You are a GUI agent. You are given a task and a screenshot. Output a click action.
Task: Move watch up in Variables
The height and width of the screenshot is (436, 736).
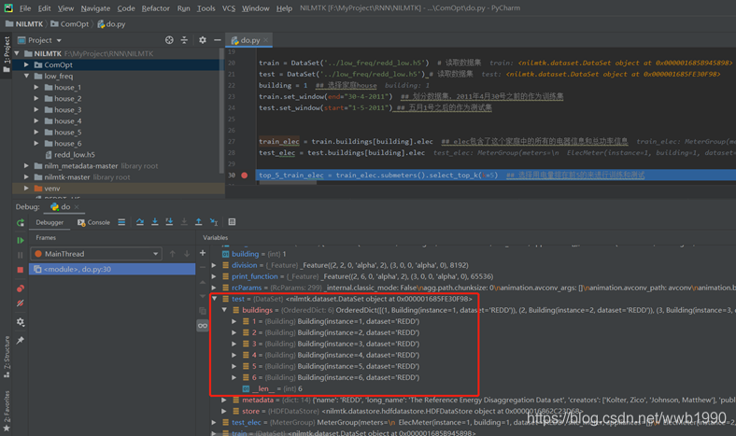[203, 282]
